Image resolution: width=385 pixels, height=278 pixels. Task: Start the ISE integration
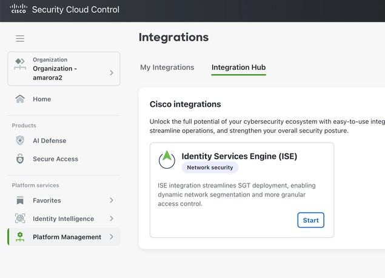(x=310, y=220)
